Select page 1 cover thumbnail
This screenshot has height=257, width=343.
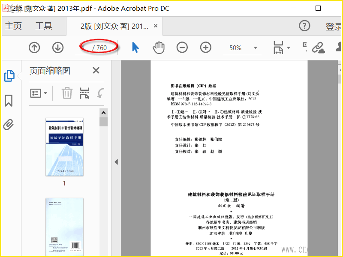65,147
